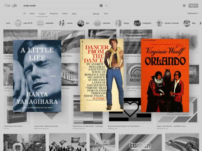Open the Google apps grid icon
The height and width of the screenshot is (151, 202).
coord(184,5)
